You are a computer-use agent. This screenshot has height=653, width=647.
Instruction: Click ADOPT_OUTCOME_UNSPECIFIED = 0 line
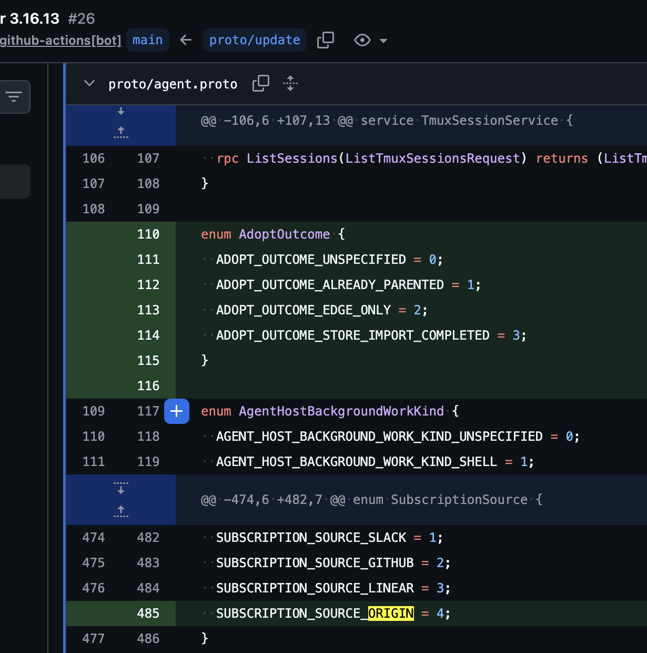pos(329,260)
